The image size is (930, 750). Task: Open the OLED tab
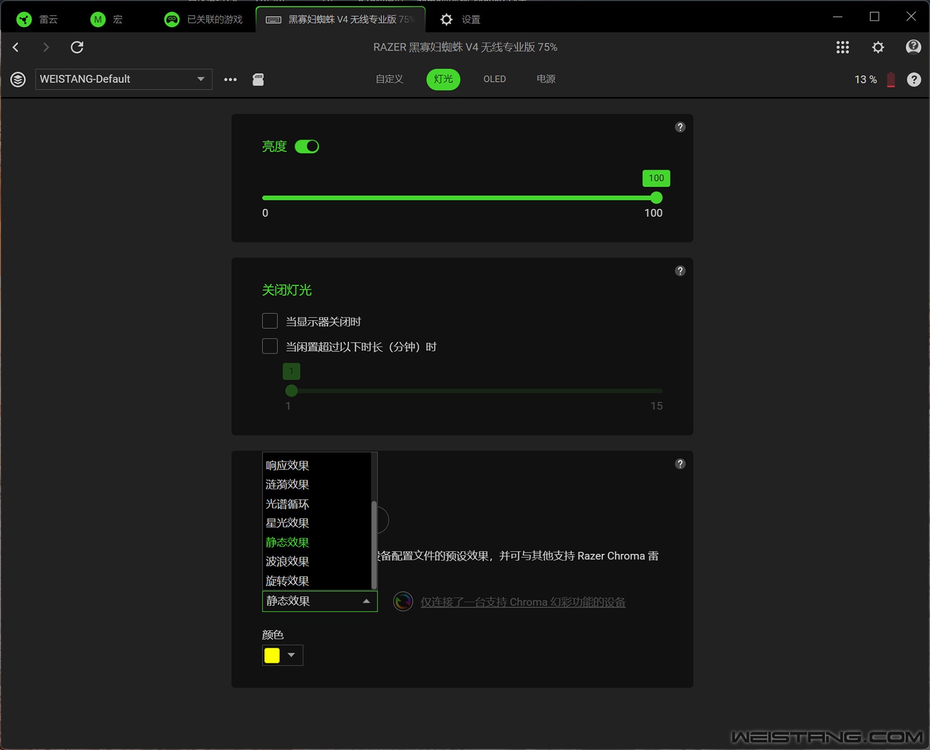click(494, 79)
